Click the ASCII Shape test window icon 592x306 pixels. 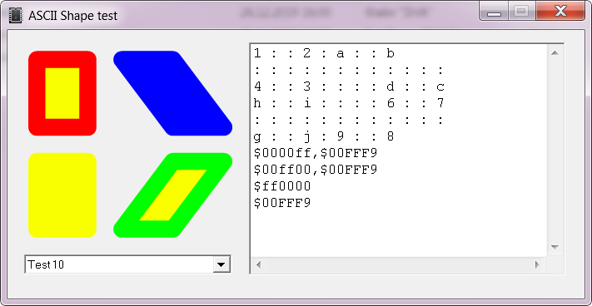tap(16, 16)
